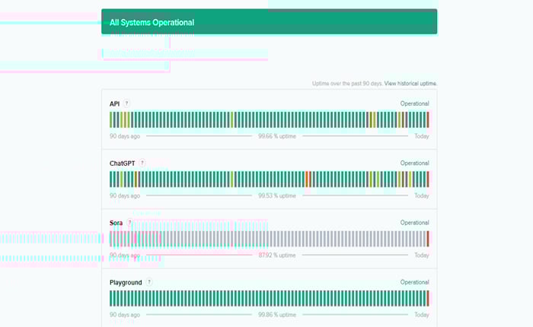Viewport: 533px width, 327px height.
Task: Click the orange incident bar in ChatGPT chart
Action: tap(306, 179)
